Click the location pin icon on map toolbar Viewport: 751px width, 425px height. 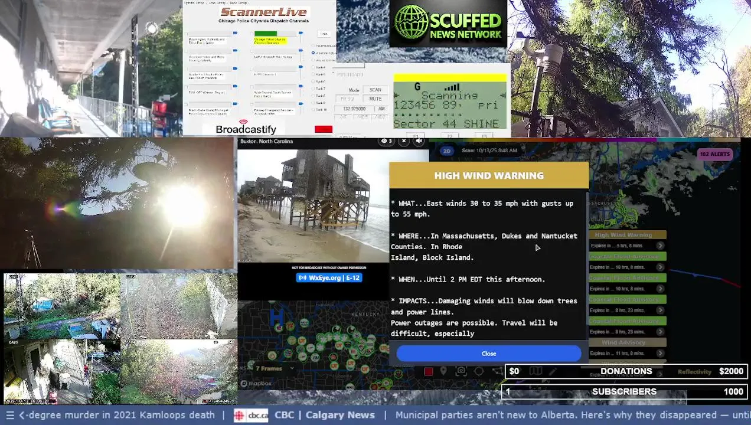[443, 371]
